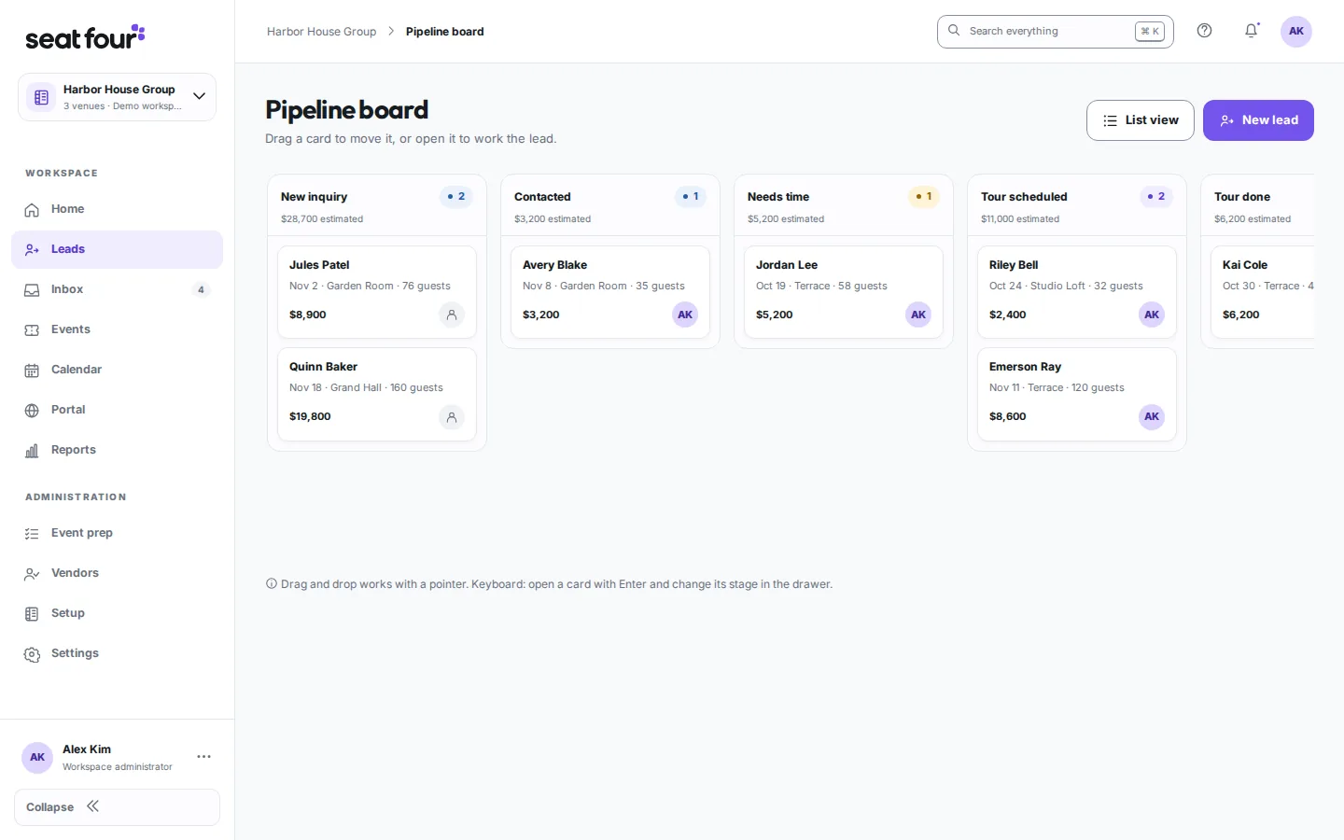Expand the Harbor House Group workspace switcher
Image resolution: width=1344 pixels, height=840 pixels.
(117, 97)
